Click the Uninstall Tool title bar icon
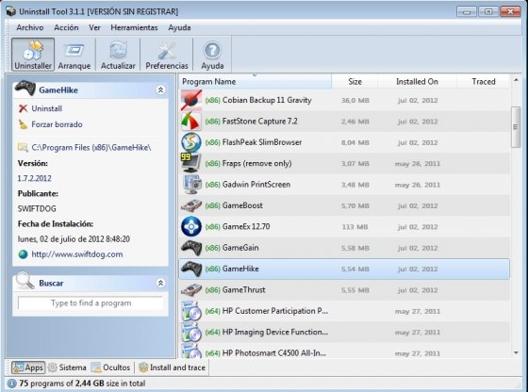The width and height of the screenshot is (528, 392). (x=10, y=11)
